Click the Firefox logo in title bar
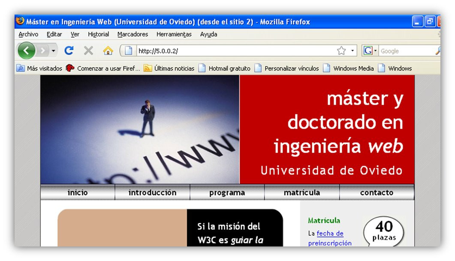The width and height of the screenshot is (455, 261). coord(20,21)
